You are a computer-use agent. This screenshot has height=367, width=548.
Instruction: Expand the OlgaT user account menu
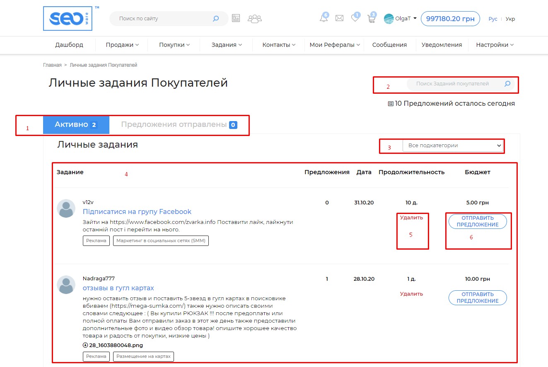400,19
